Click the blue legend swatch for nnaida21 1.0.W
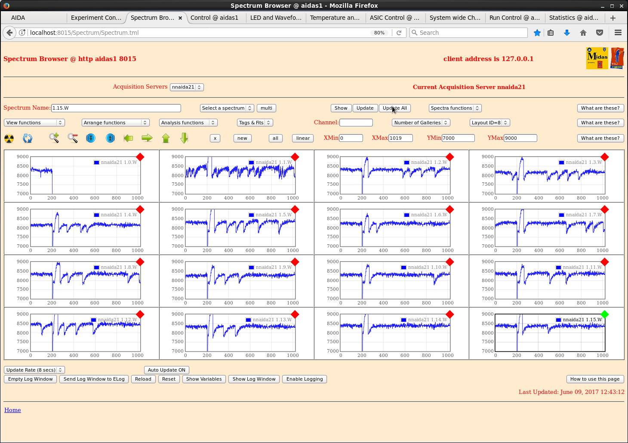 [97, 163]
